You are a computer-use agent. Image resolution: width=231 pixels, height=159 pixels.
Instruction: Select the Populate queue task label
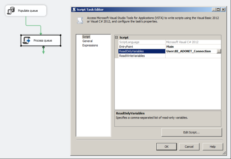[x=28, y=11]
